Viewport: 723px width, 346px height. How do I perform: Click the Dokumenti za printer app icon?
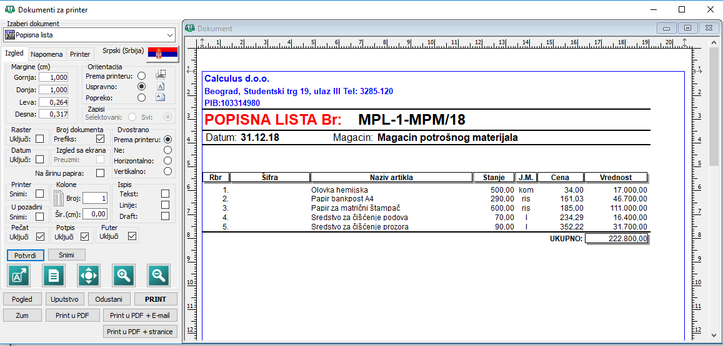click(x=9, y=9)
